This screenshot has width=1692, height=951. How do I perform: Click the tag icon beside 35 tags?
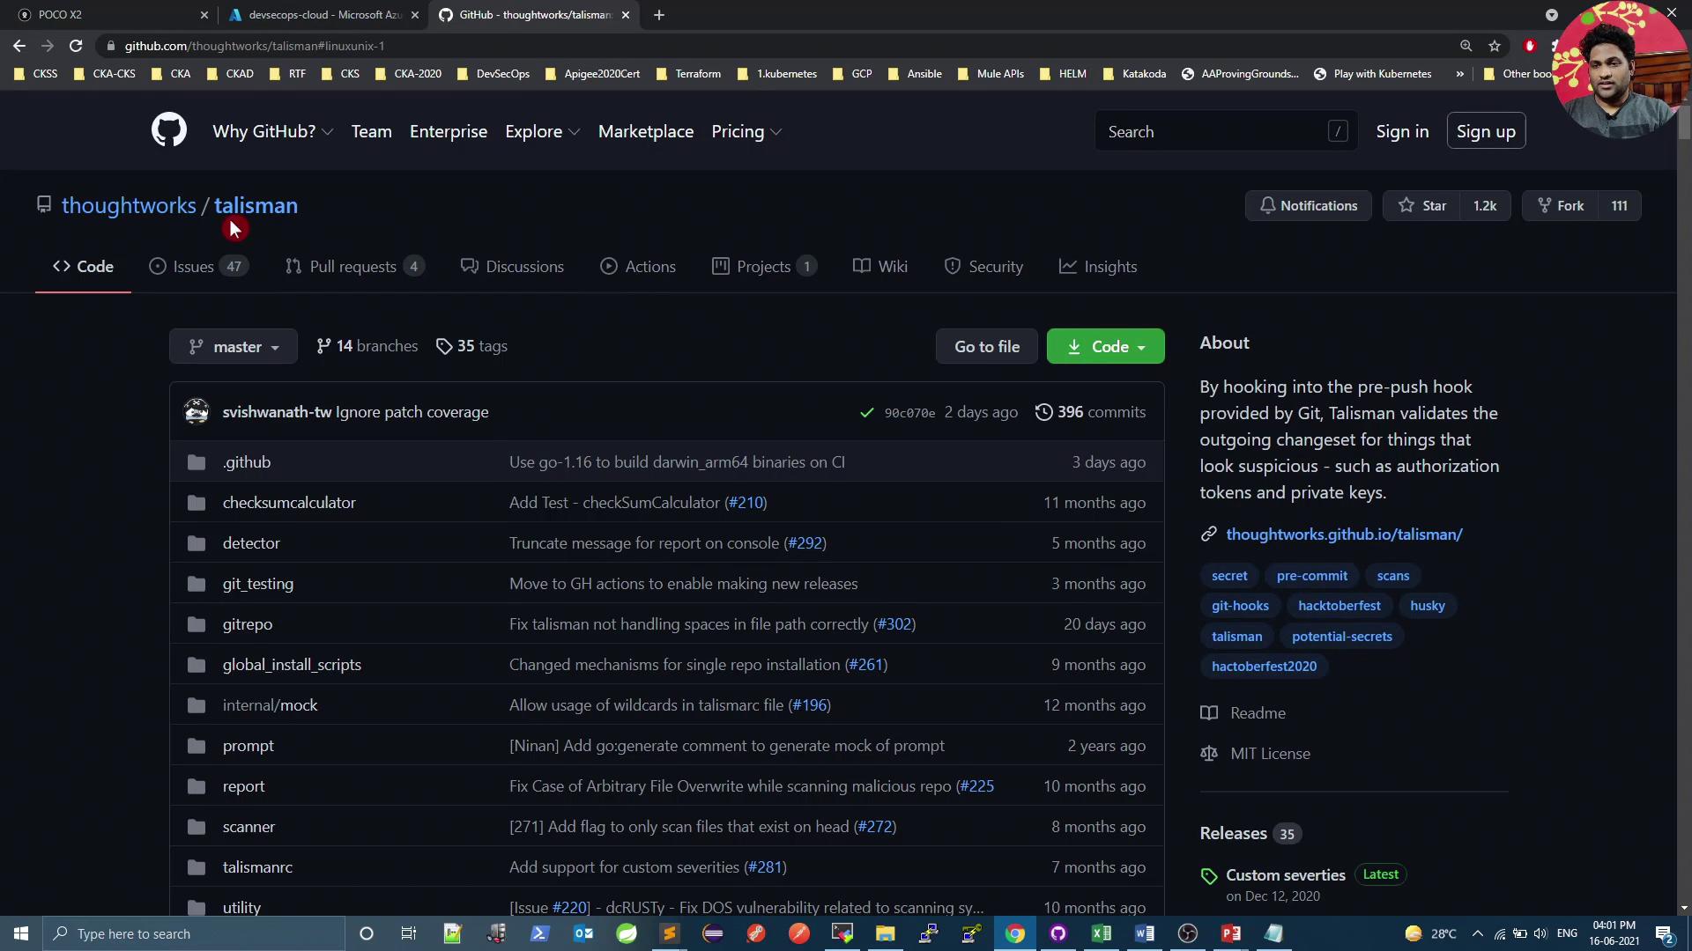coord(444,347)
